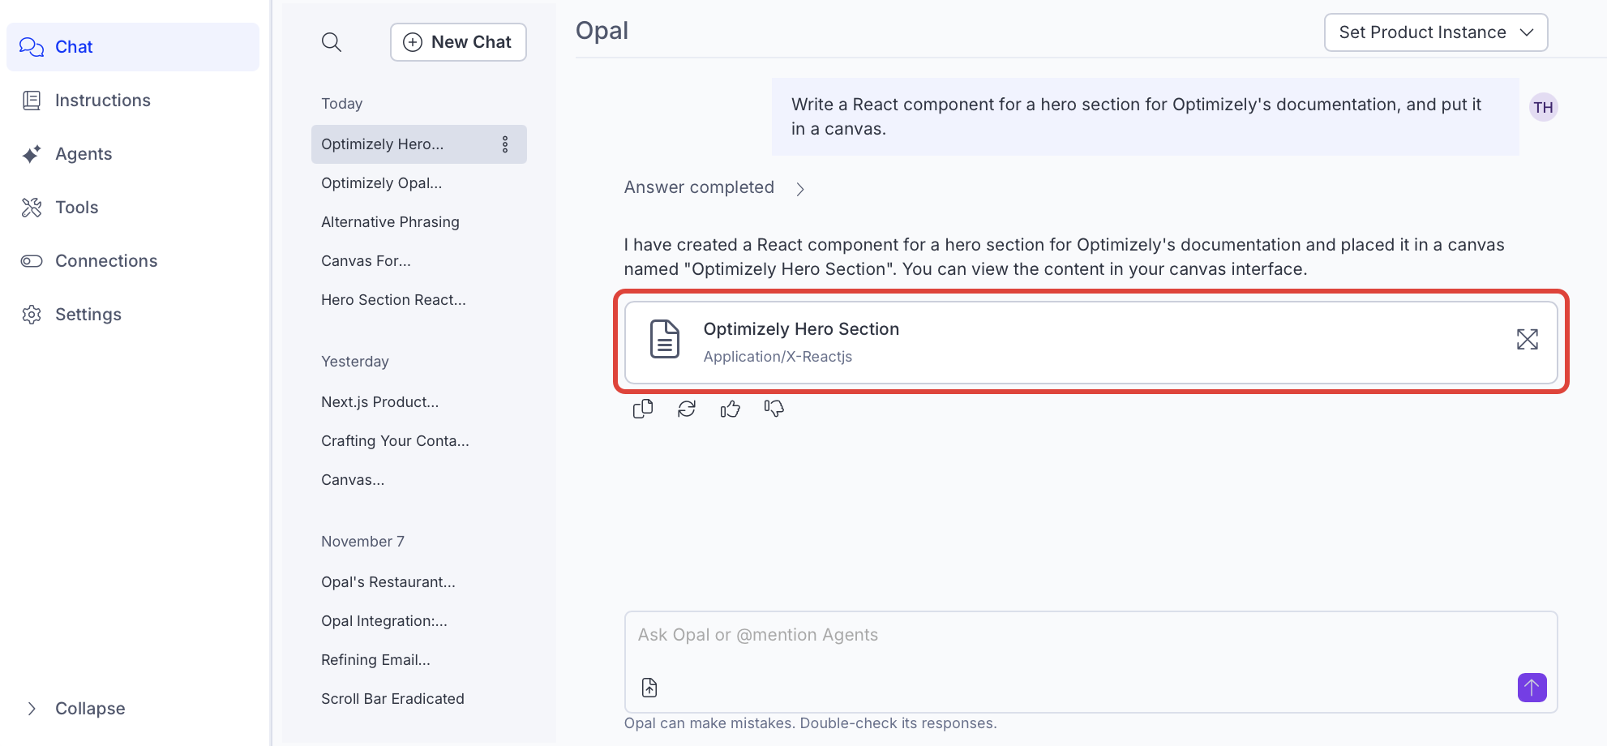Viewport: 1607px width, 746px height.
Task: Give the response a thumbs down
Action: coord(774,409)
